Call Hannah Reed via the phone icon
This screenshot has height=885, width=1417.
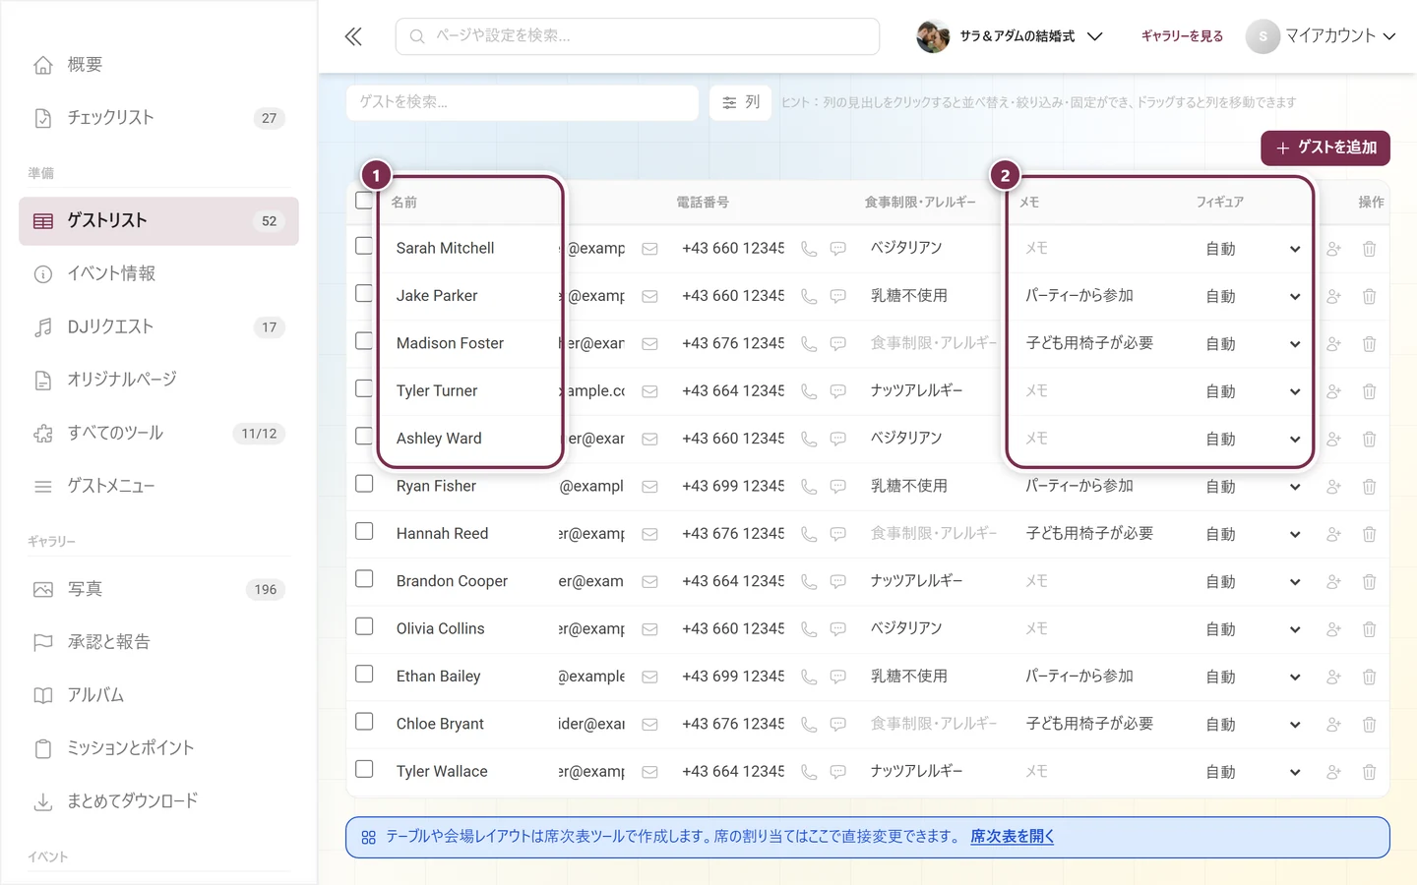pyautogui.click(x=809, y=534)
